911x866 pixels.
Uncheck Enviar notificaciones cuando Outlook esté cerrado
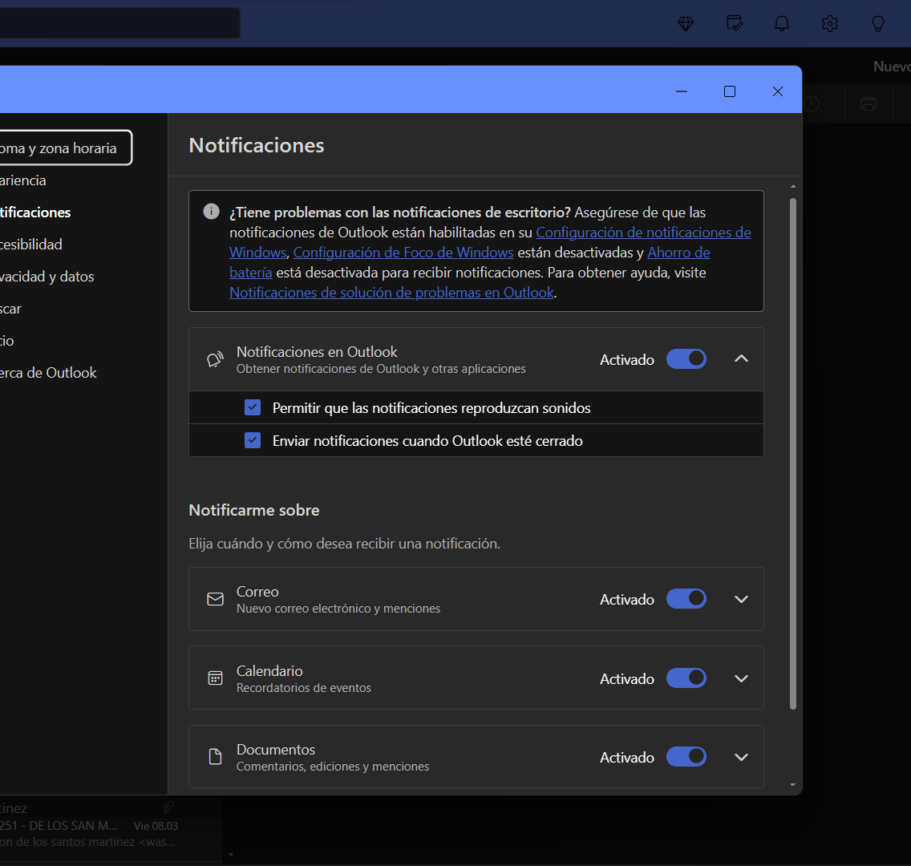click(x=253, y=440)
